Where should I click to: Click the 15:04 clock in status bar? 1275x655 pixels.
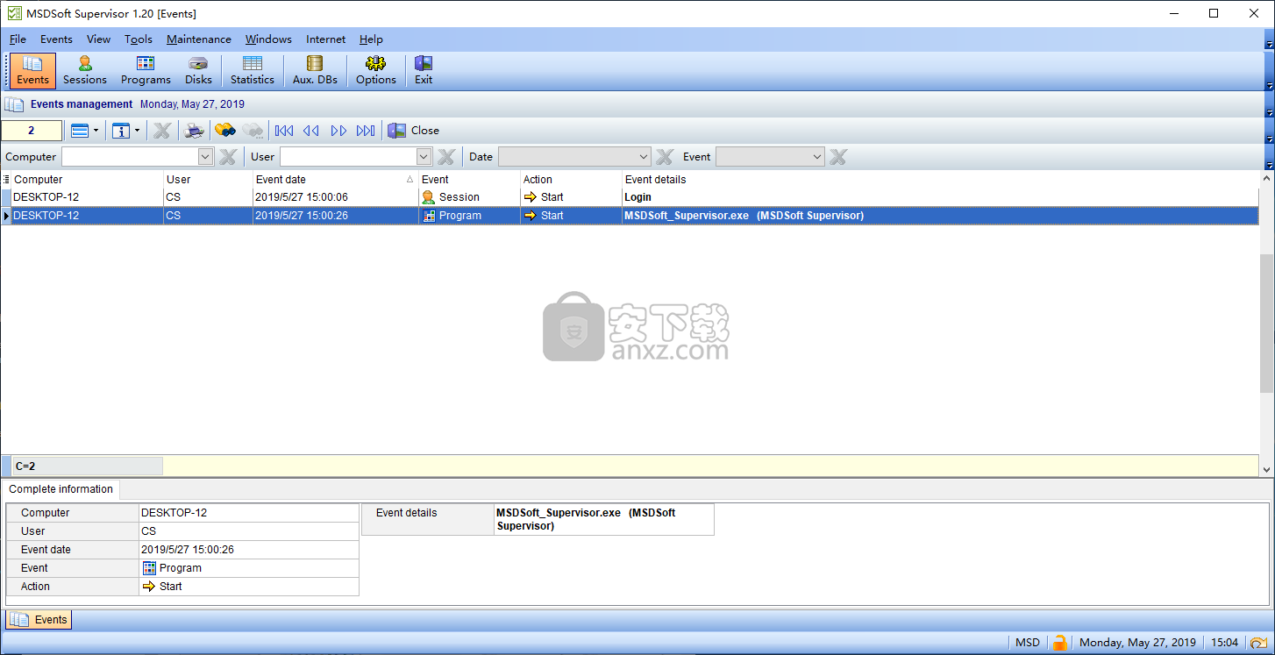(x=1225, y=643)
